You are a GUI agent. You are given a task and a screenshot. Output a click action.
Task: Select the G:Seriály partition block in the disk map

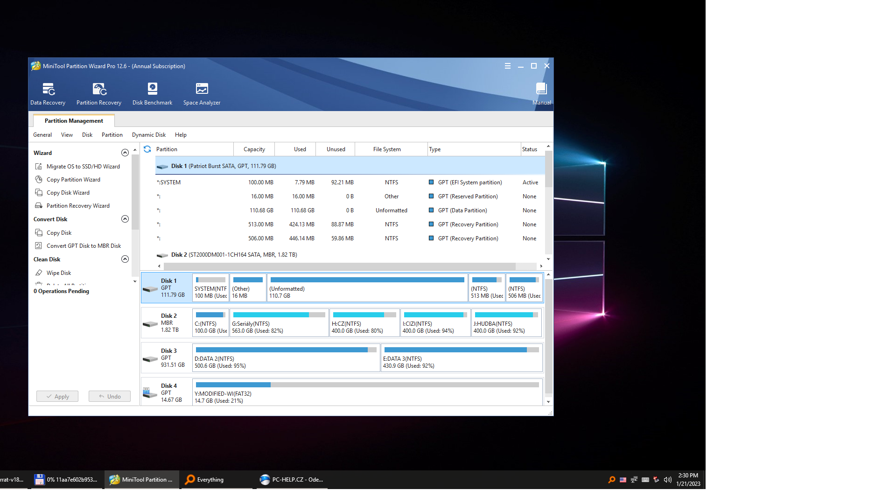pyautogui.click(x=279, y=323)
